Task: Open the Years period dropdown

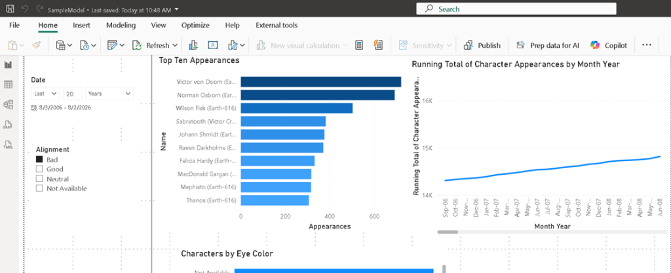Action: pyautogui.click(x=109, y=94)
